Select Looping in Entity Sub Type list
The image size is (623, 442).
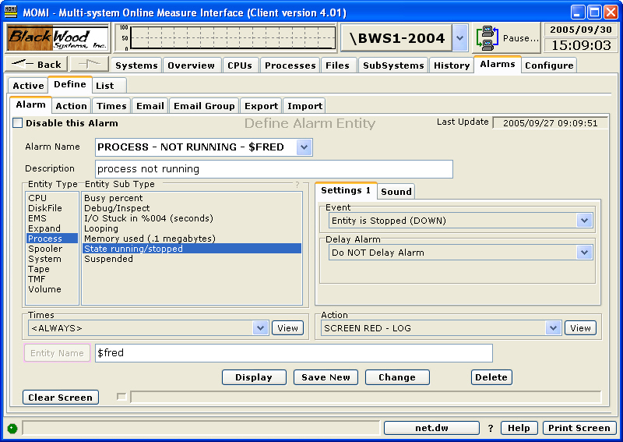pyautogui.click(x=101, y=228)
